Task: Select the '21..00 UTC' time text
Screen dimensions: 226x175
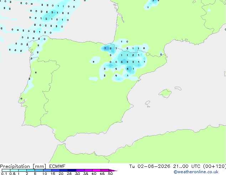Action: pyautogui.click(x=186, y=166)
